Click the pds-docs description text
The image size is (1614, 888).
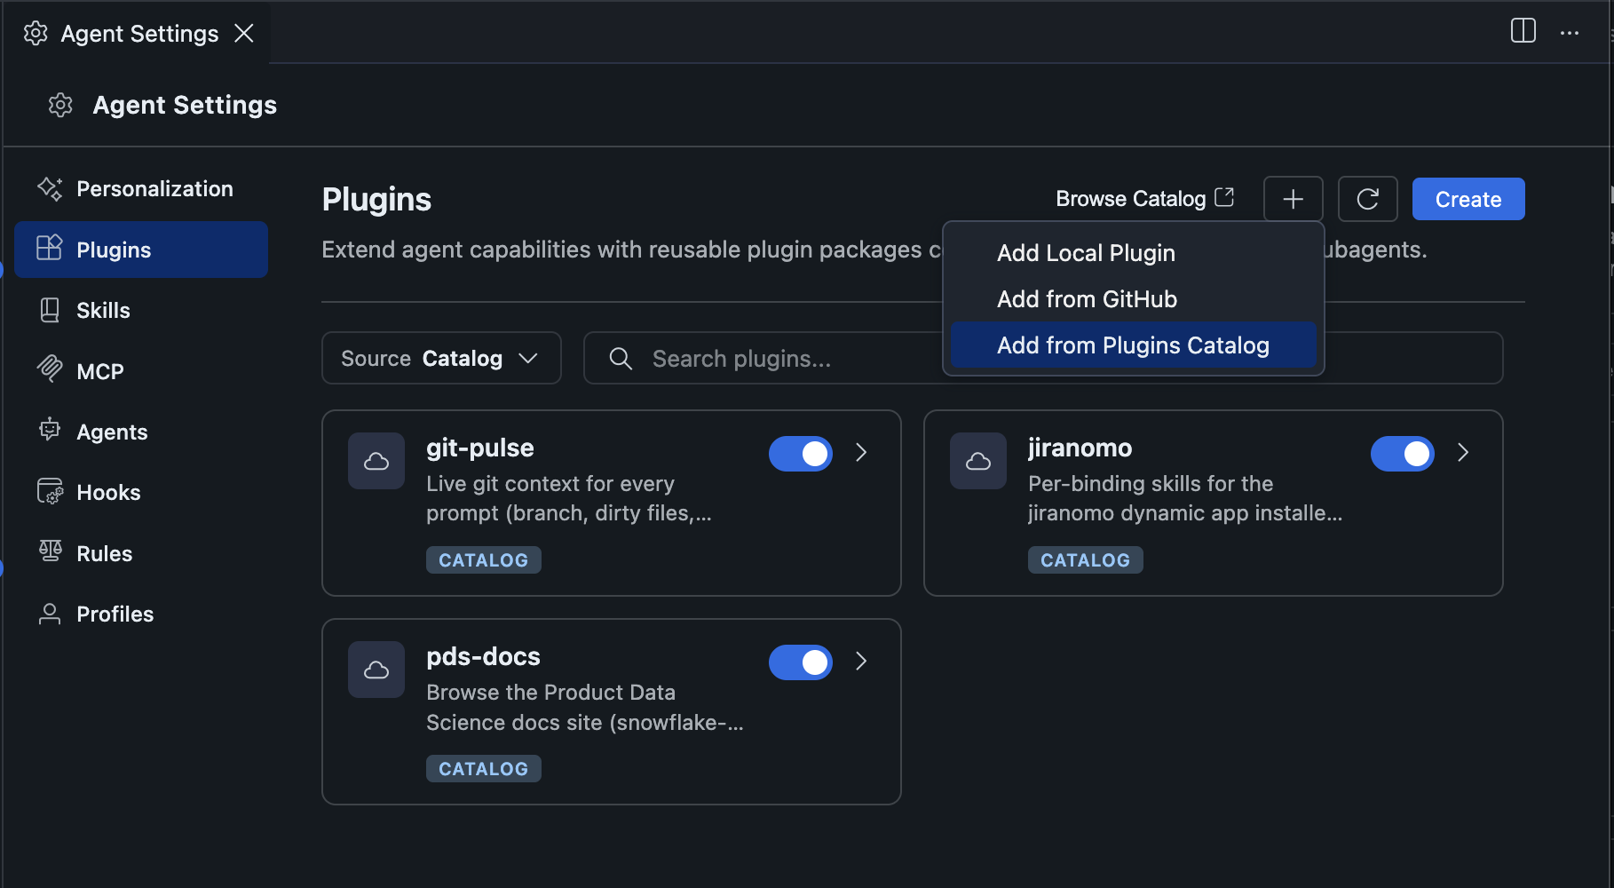click(x=585, y=707)
